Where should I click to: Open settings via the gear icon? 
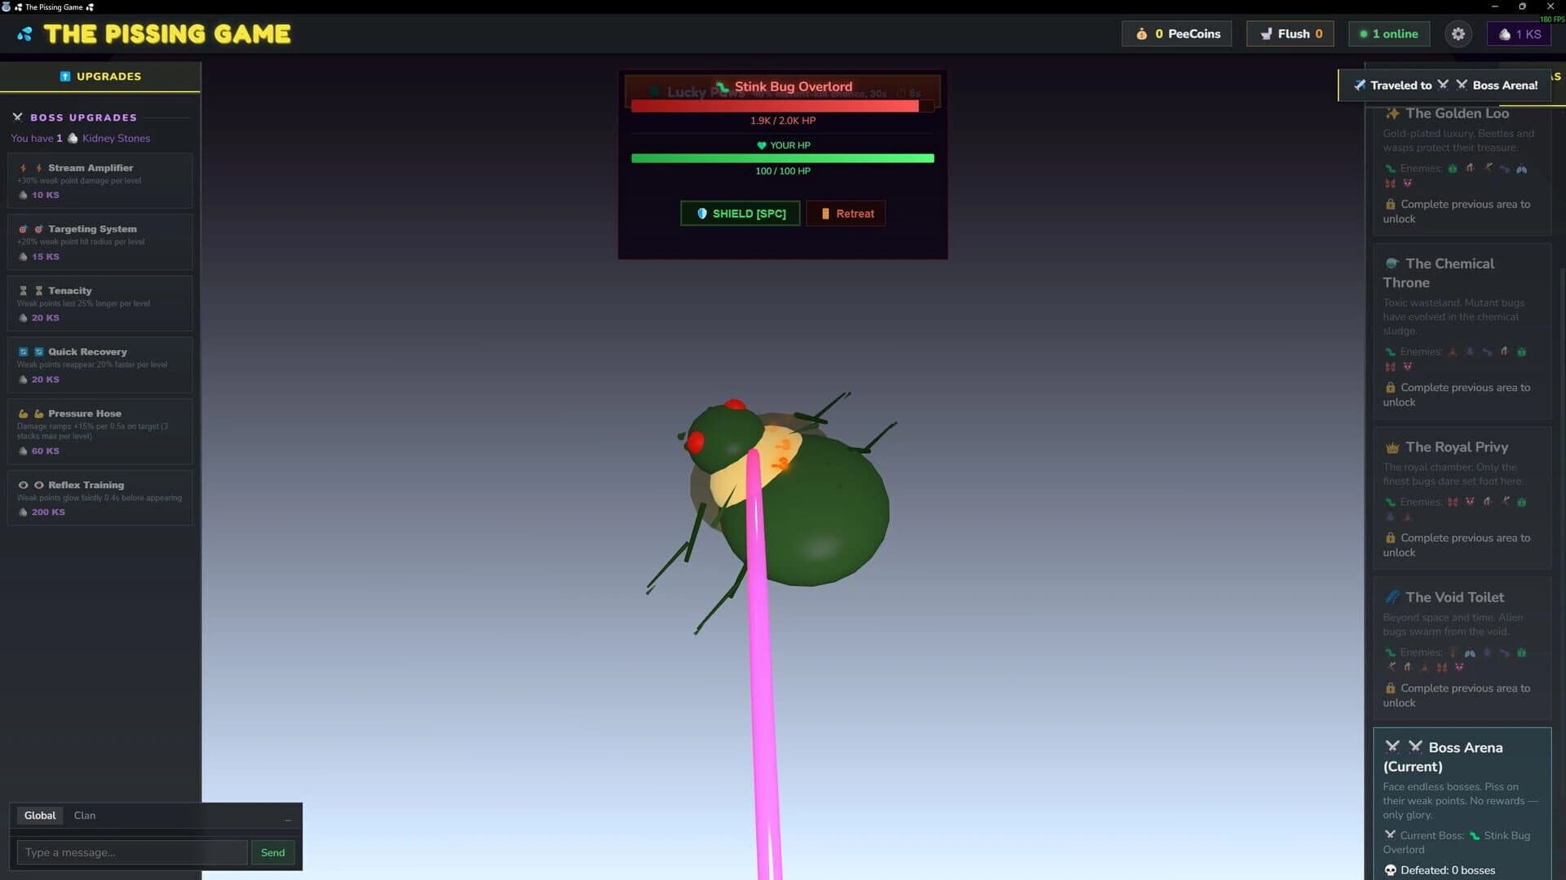click(x=1459, y=33)
